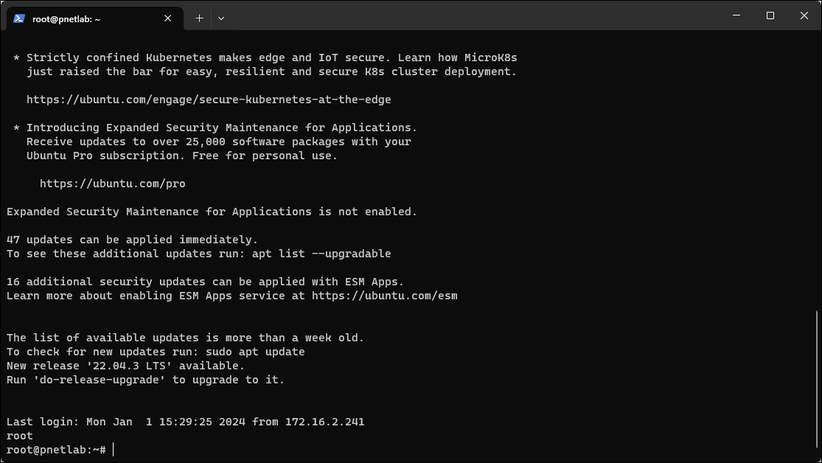Click the text '47 updates can be applied immediately.'
Viewport: 822px width, 463px height.
tap(132, 240)
